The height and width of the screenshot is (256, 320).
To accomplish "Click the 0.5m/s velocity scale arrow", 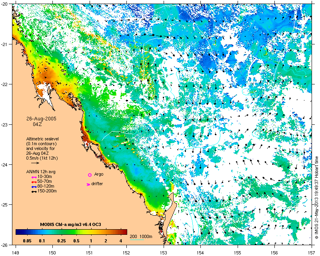I will pyautogui.click(x=35, y=163).
